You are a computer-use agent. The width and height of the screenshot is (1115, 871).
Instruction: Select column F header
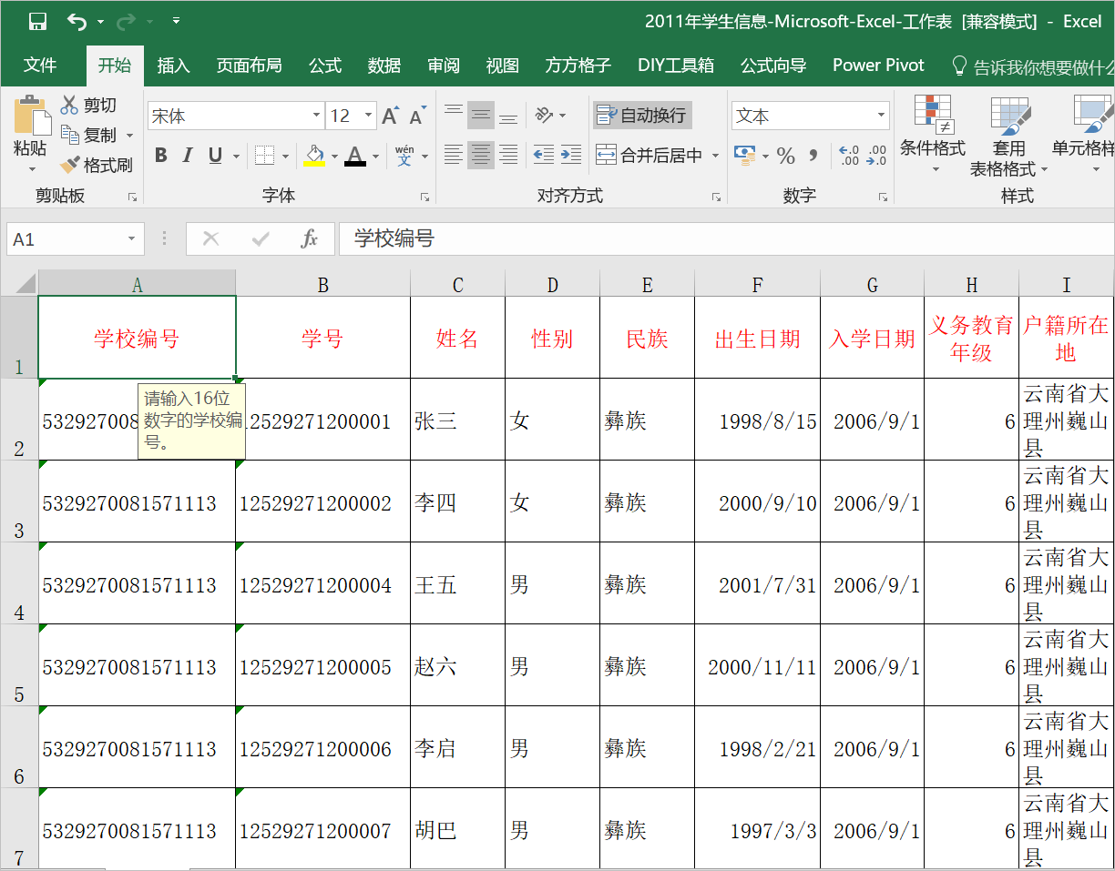click(757, 285)
